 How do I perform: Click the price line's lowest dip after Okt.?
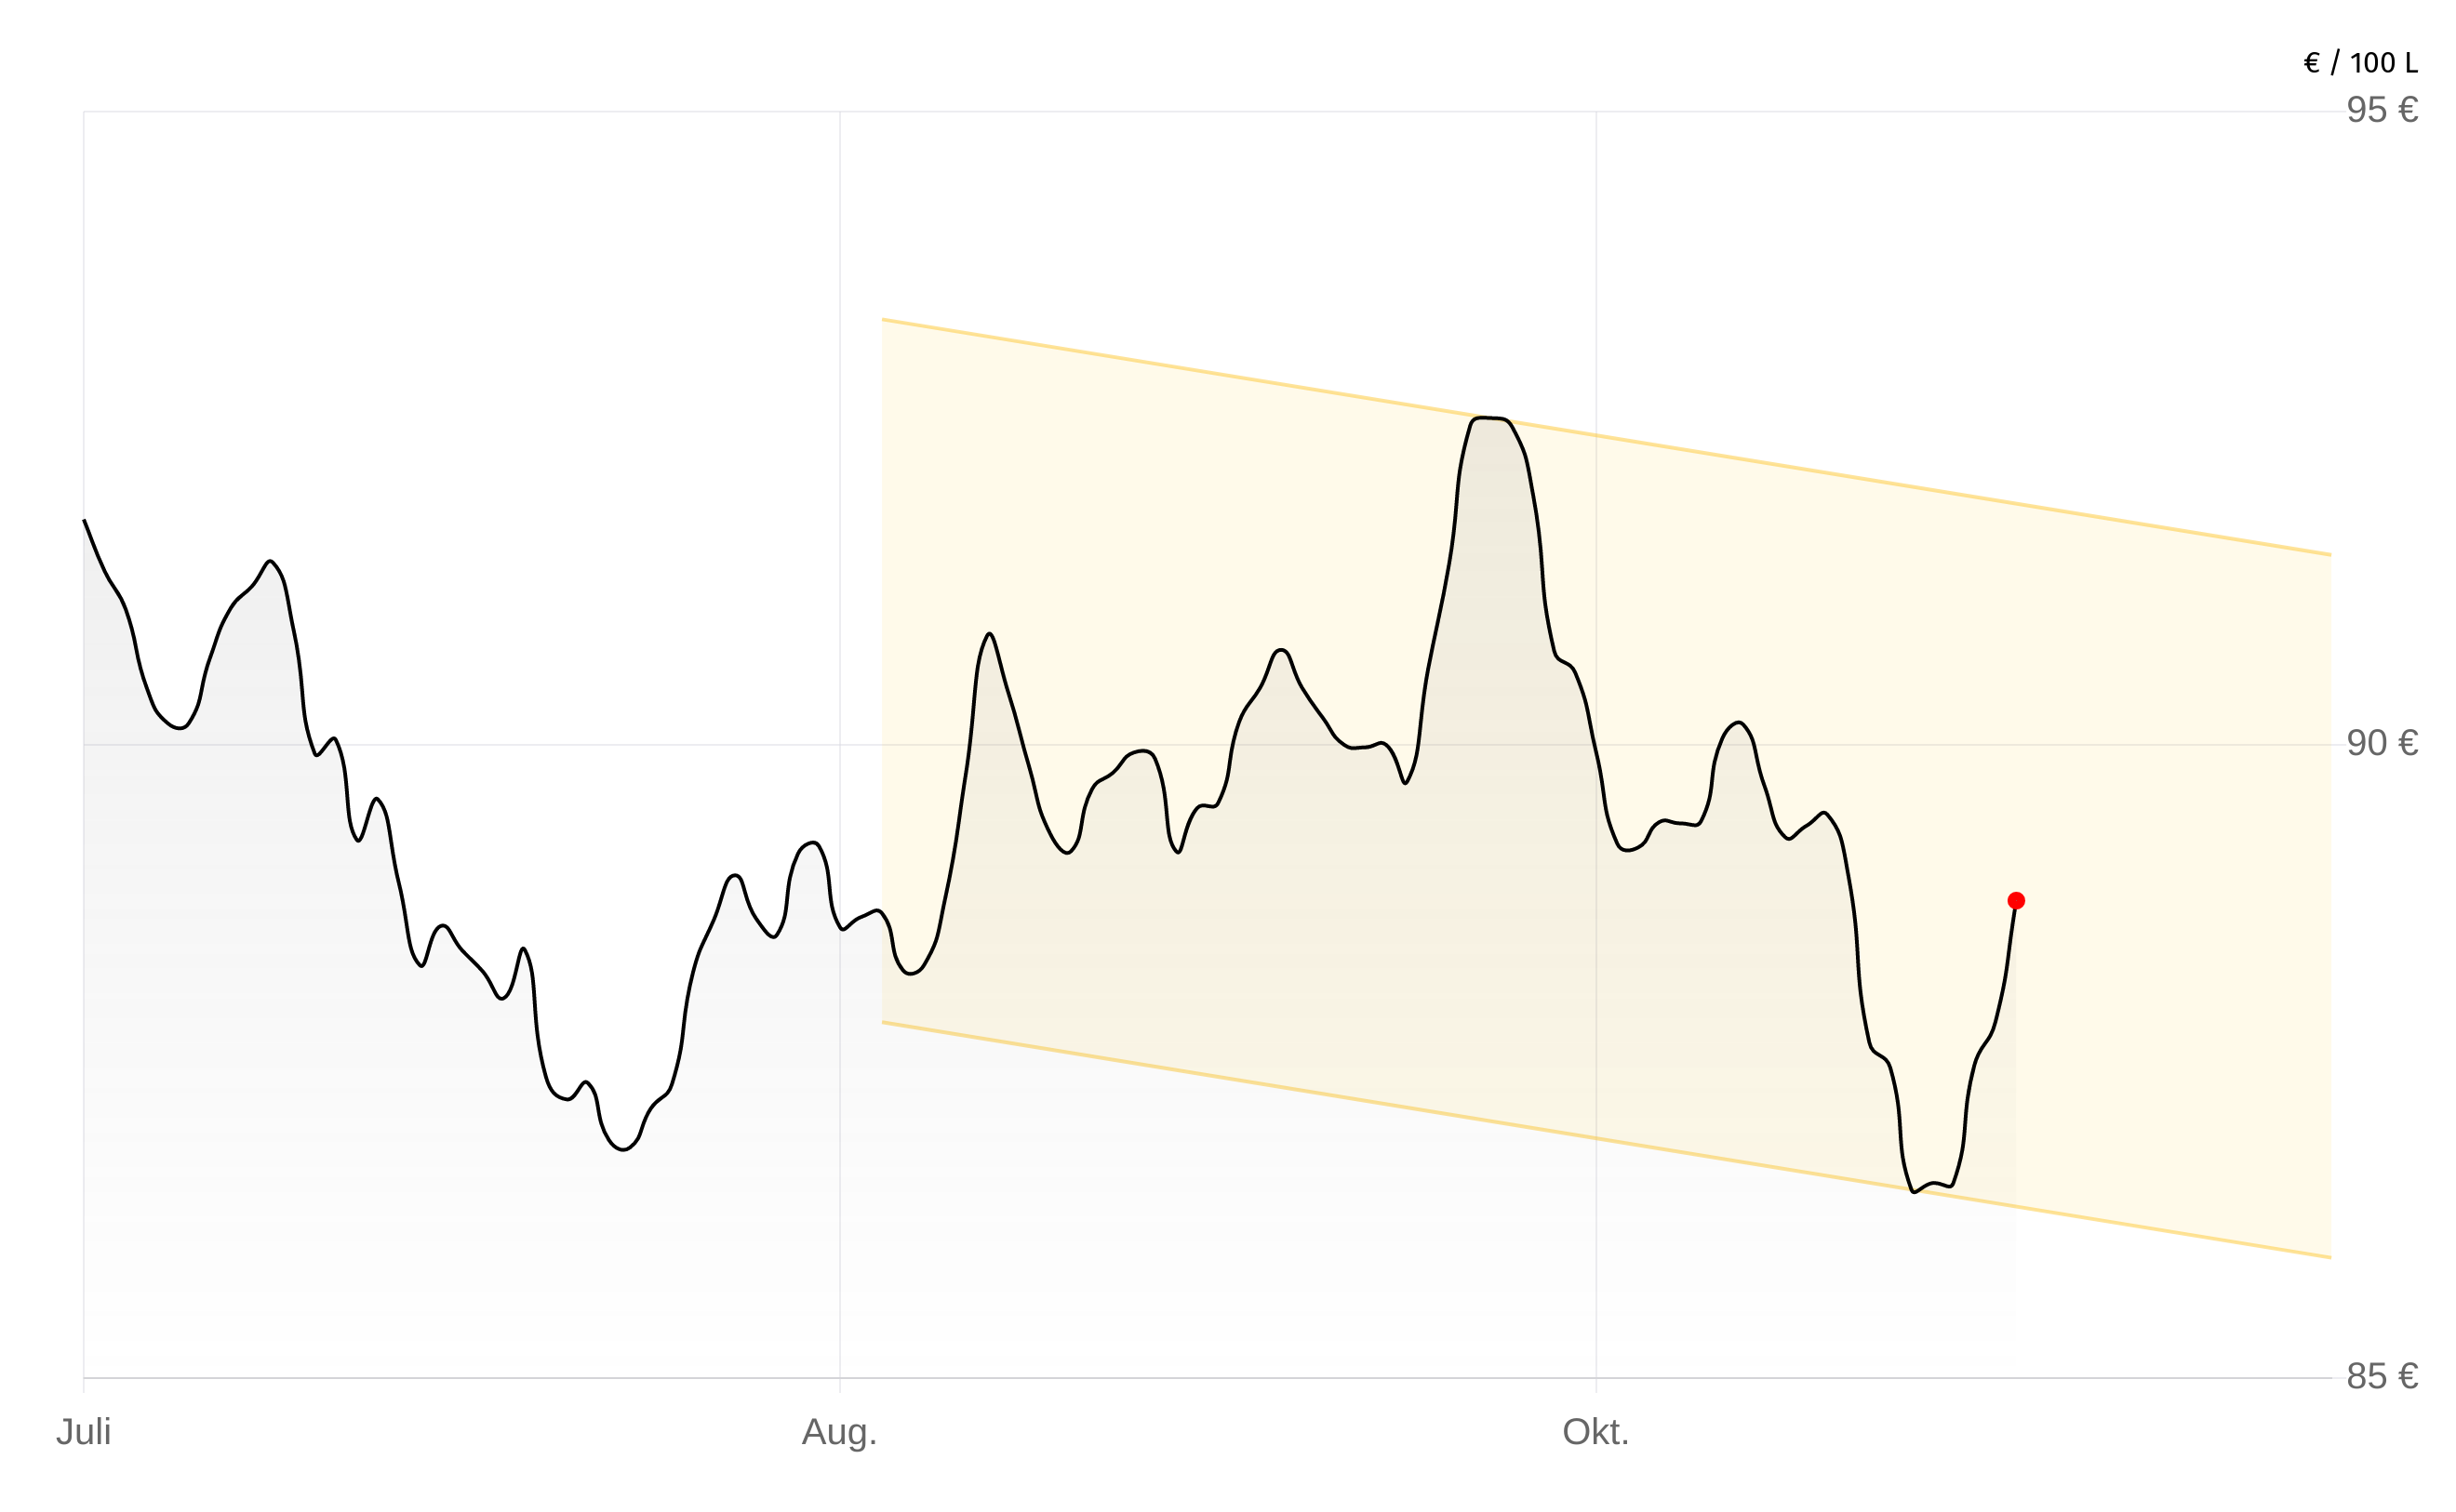click(1914, 1191)
